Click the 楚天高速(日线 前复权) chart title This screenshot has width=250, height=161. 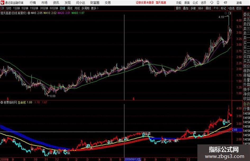[13, 13]
